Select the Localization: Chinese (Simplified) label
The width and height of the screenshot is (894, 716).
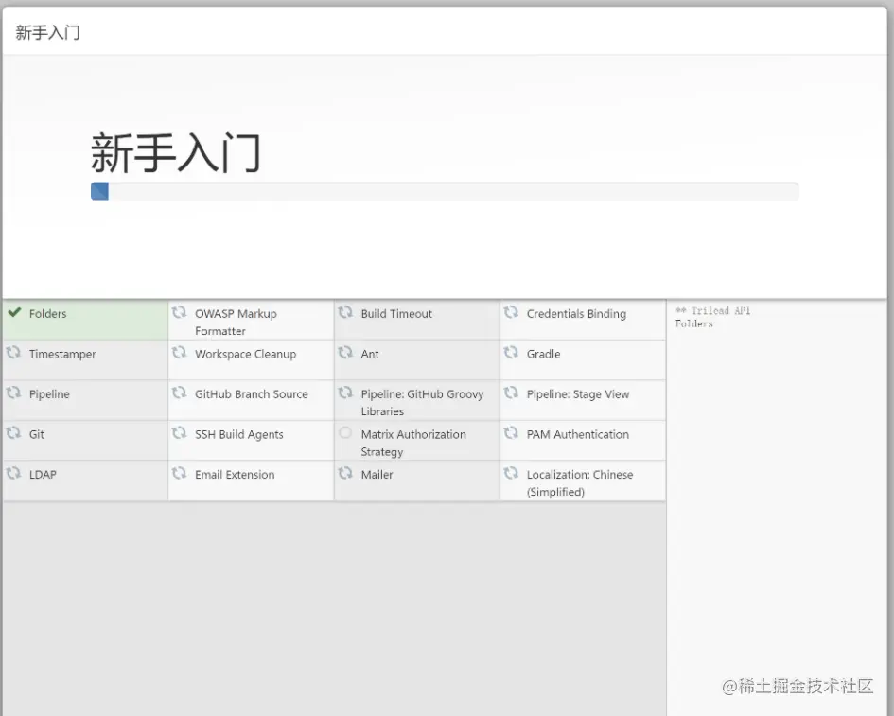580,482
